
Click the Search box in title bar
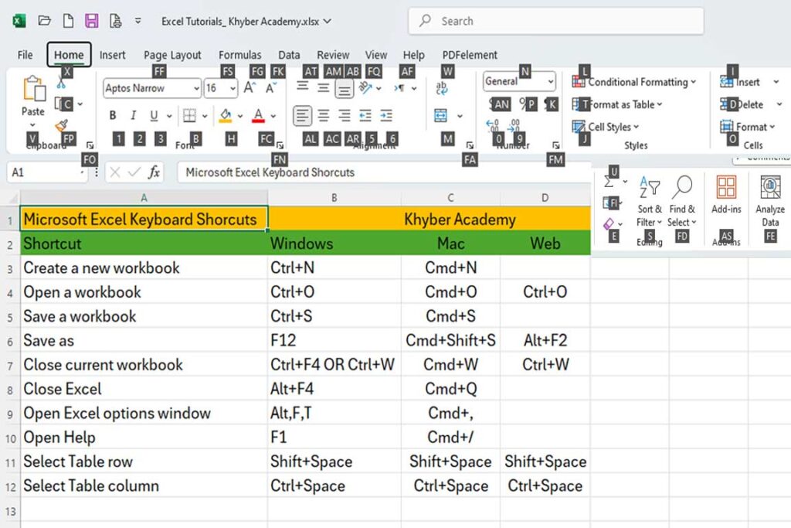click(555, 21)
